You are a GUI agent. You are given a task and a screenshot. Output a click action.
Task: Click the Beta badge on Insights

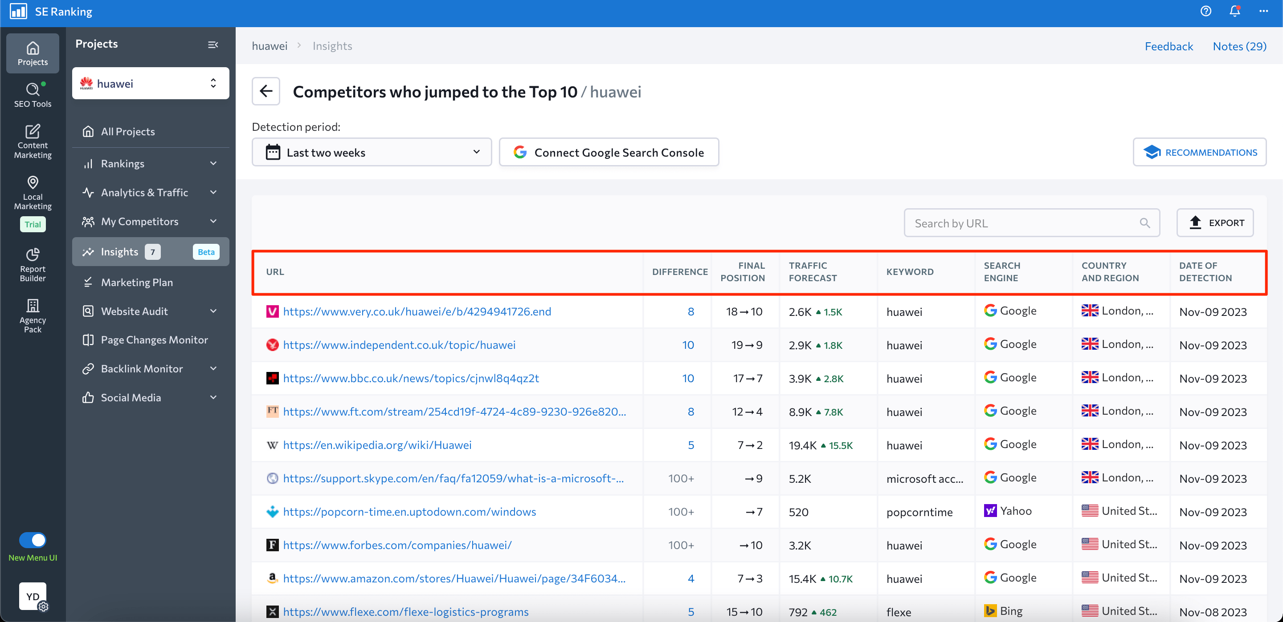tap(206, 252)
